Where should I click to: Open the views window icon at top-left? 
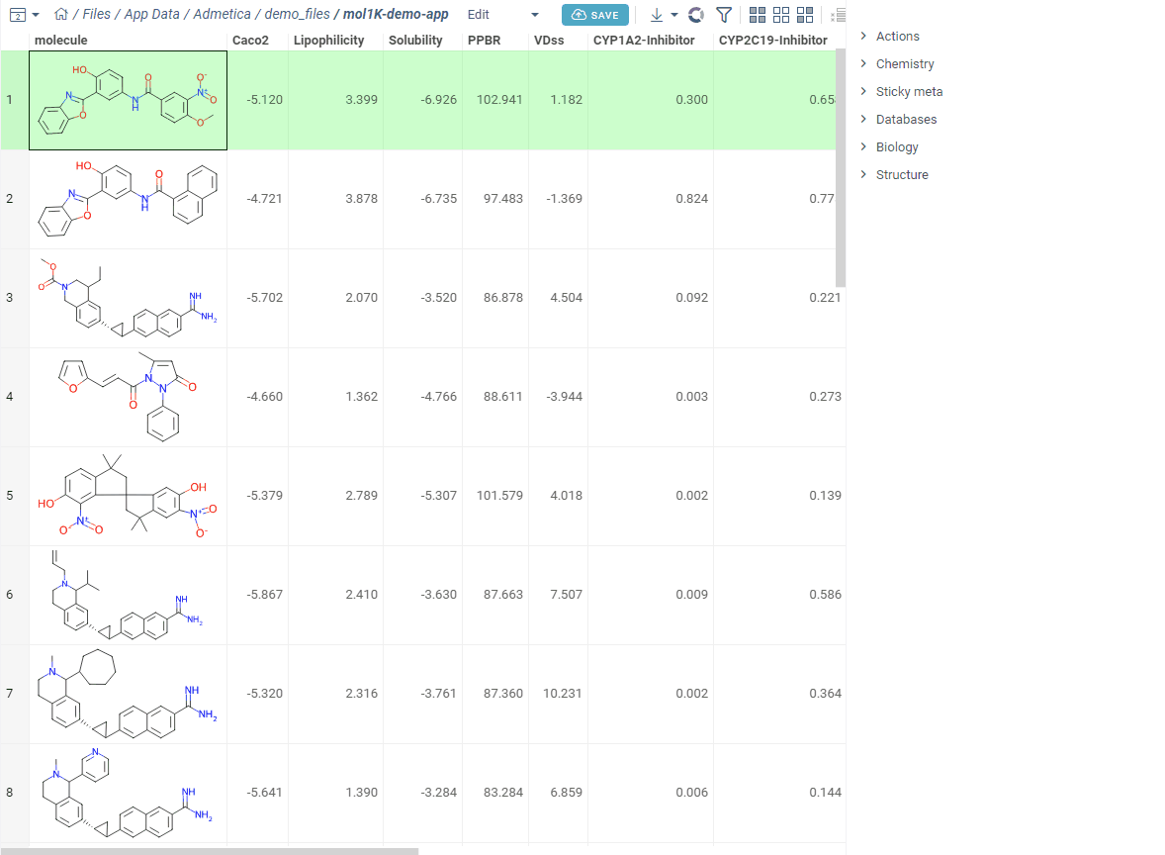pyautogui.click(x=17, y=15)
